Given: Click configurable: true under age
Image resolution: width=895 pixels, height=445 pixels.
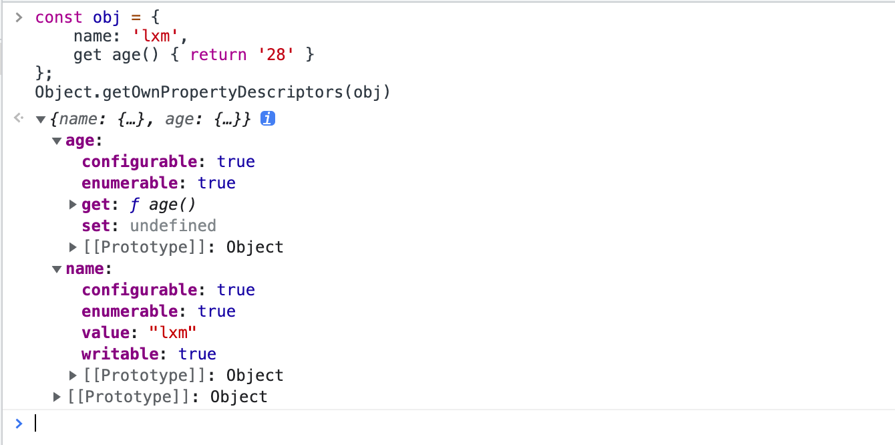Looking at the screenshot, I should pyautogui.click(x=168, y=162).
